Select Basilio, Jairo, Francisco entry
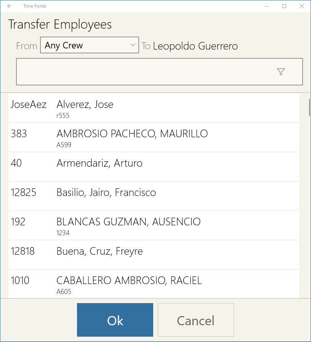This screenshot has width=311, height=342. (x=154, y=196)
